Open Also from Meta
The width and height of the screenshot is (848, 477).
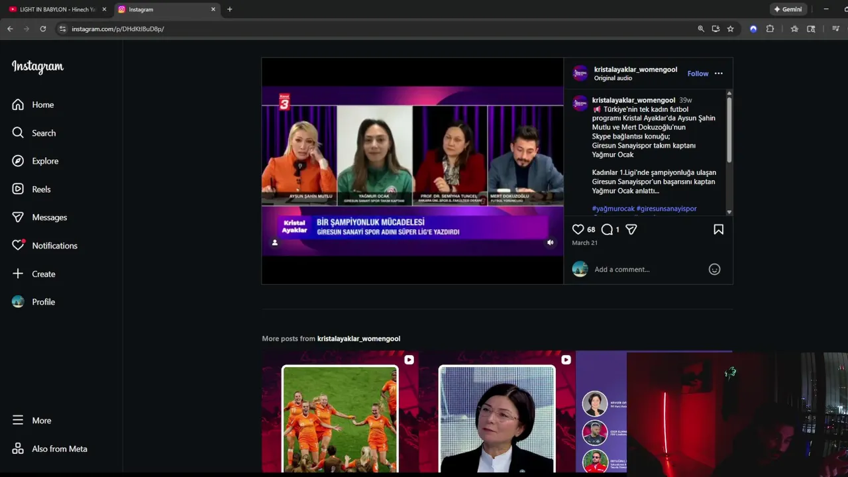click(x=50, y=449)
